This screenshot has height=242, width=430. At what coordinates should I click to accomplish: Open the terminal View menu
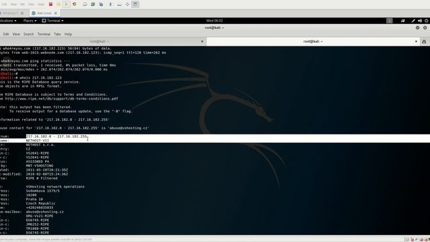click(16, 34)
